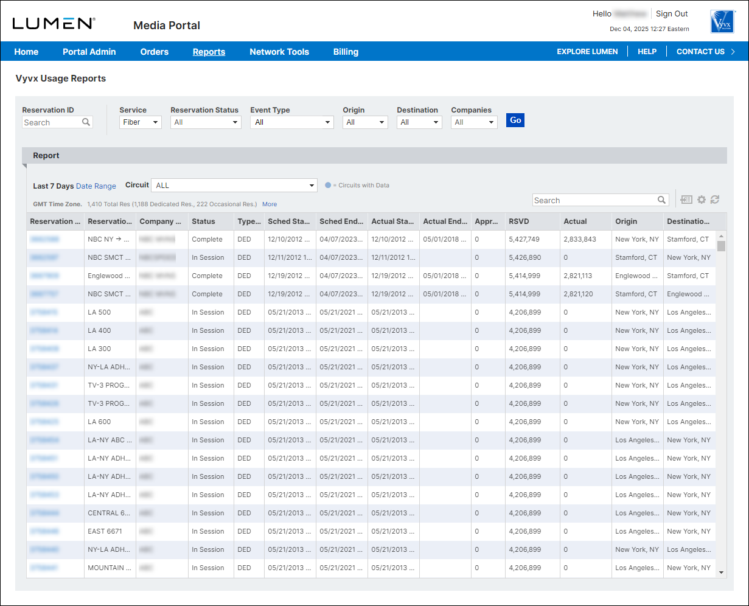Open the Date Range link
The height and width of the screenshot is (606, 749).
96,186
